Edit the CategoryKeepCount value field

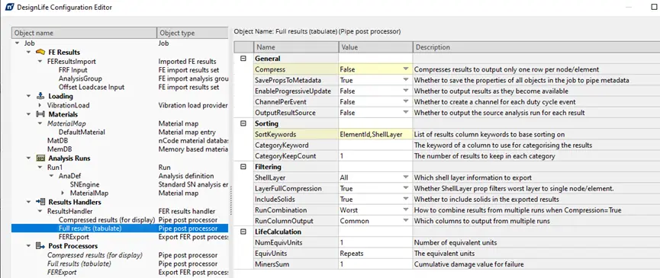(x=375, y=156)
